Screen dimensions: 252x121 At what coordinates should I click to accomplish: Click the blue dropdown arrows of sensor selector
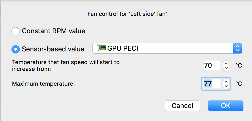[237, 48]
